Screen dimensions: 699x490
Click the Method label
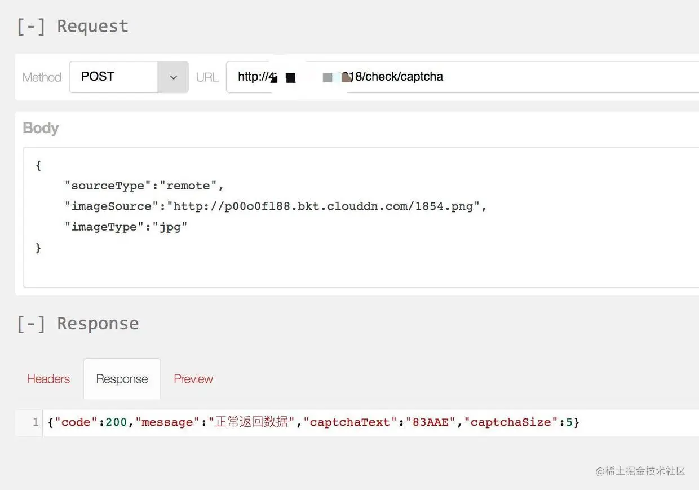point(42,77)
